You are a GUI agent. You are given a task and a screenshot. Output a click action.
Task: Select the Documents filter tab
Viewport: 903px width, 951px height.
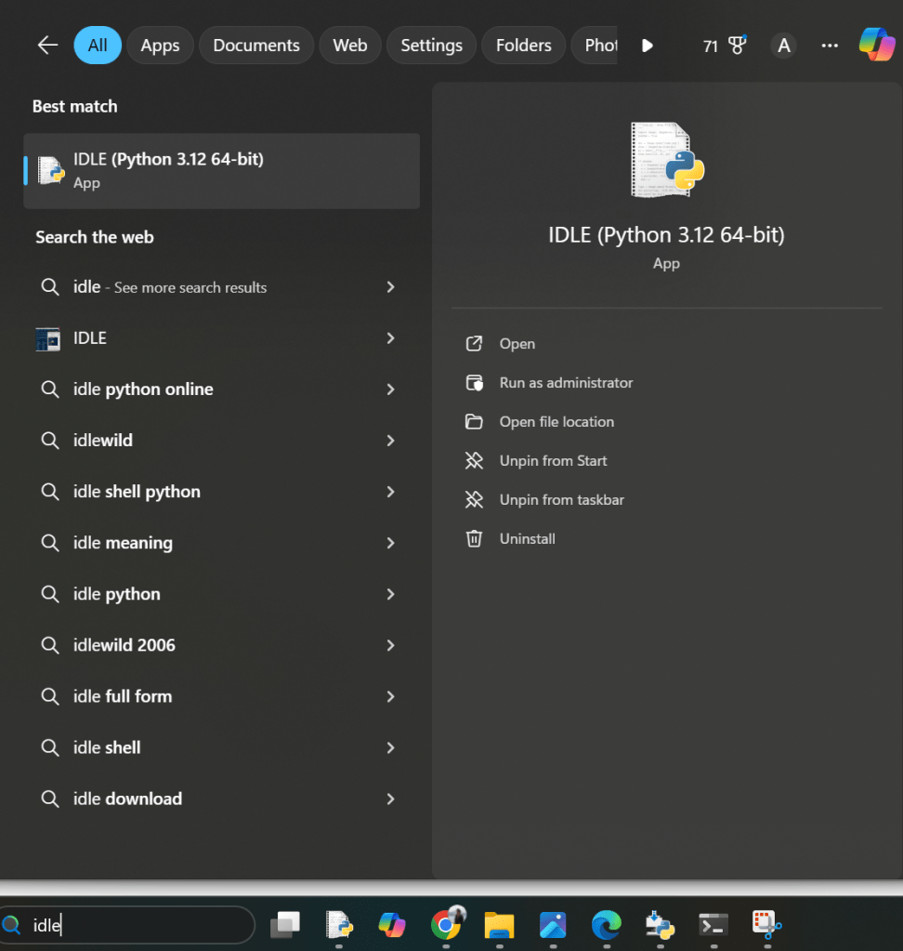(x=256, y=46)
